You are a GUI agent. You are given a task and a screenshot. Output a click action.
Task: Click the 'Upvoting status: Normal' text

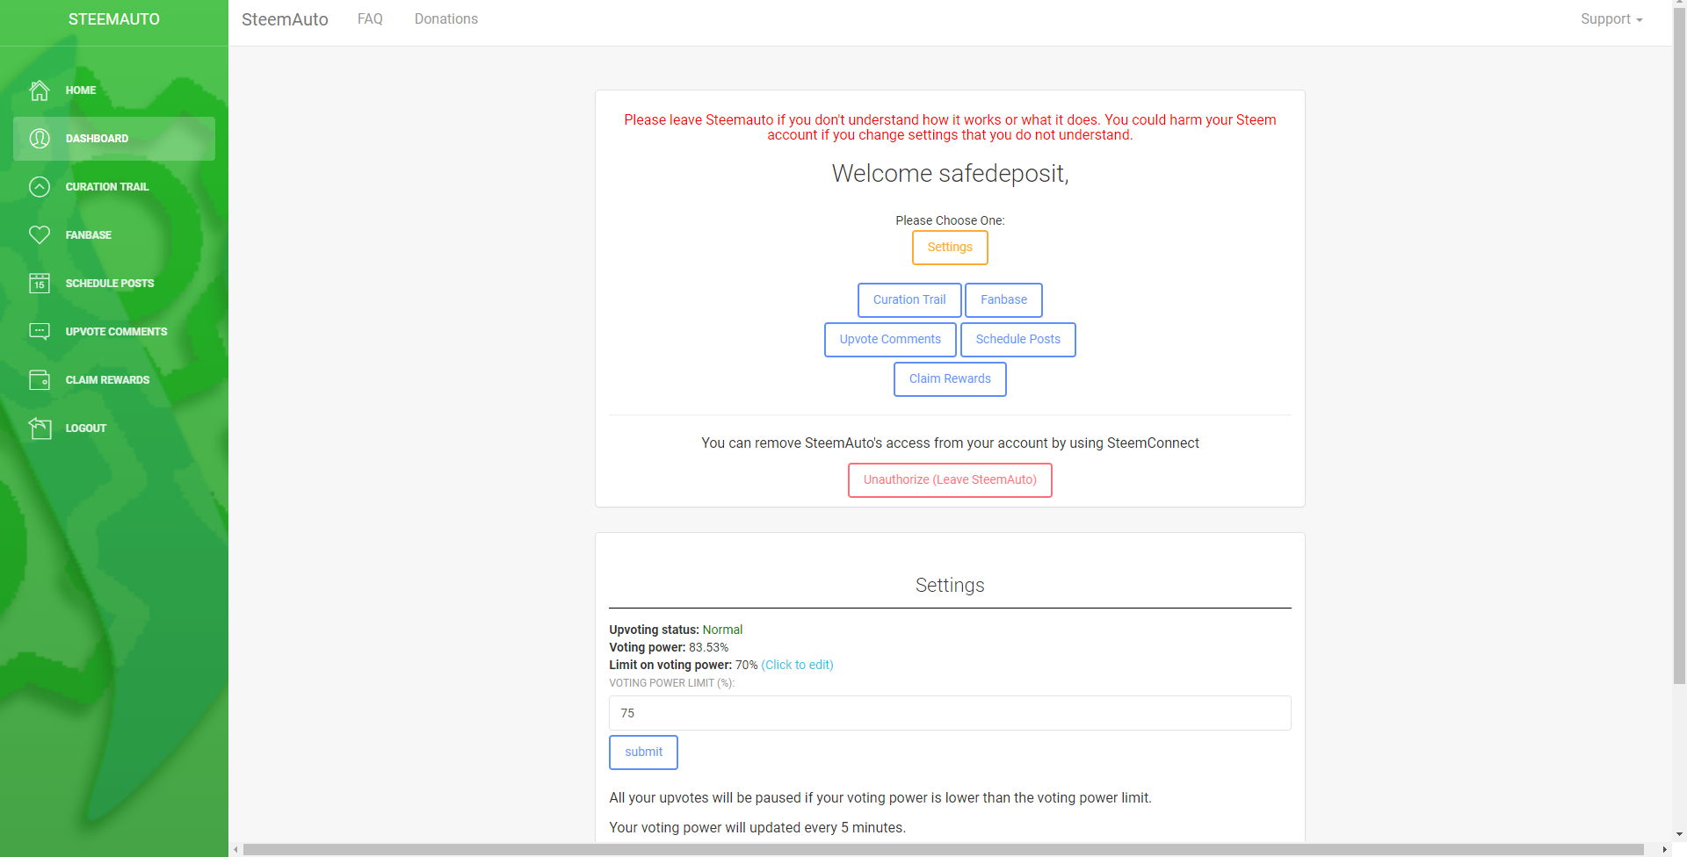(x=676, y=630)
